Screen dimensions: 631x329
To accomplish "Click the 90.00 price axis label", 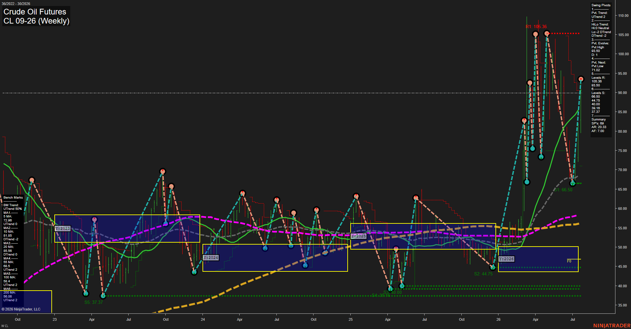I will [x=622, y=93].
